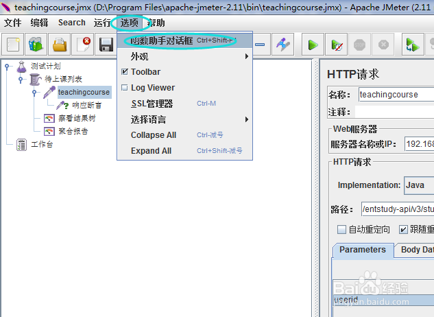This screenshot has width=434, height=317.
Task: Click the 响应断言 assertion icon
Action: tap(62, 105)
